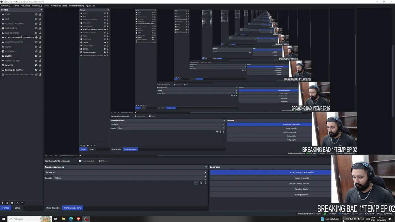Undock the Transições de cena panel
This screenshot has height=222, width=395.
[206, 167]
